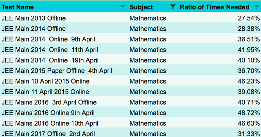
Task: Select the 27.54% ratio cell
Action: (x=220, y=18)
